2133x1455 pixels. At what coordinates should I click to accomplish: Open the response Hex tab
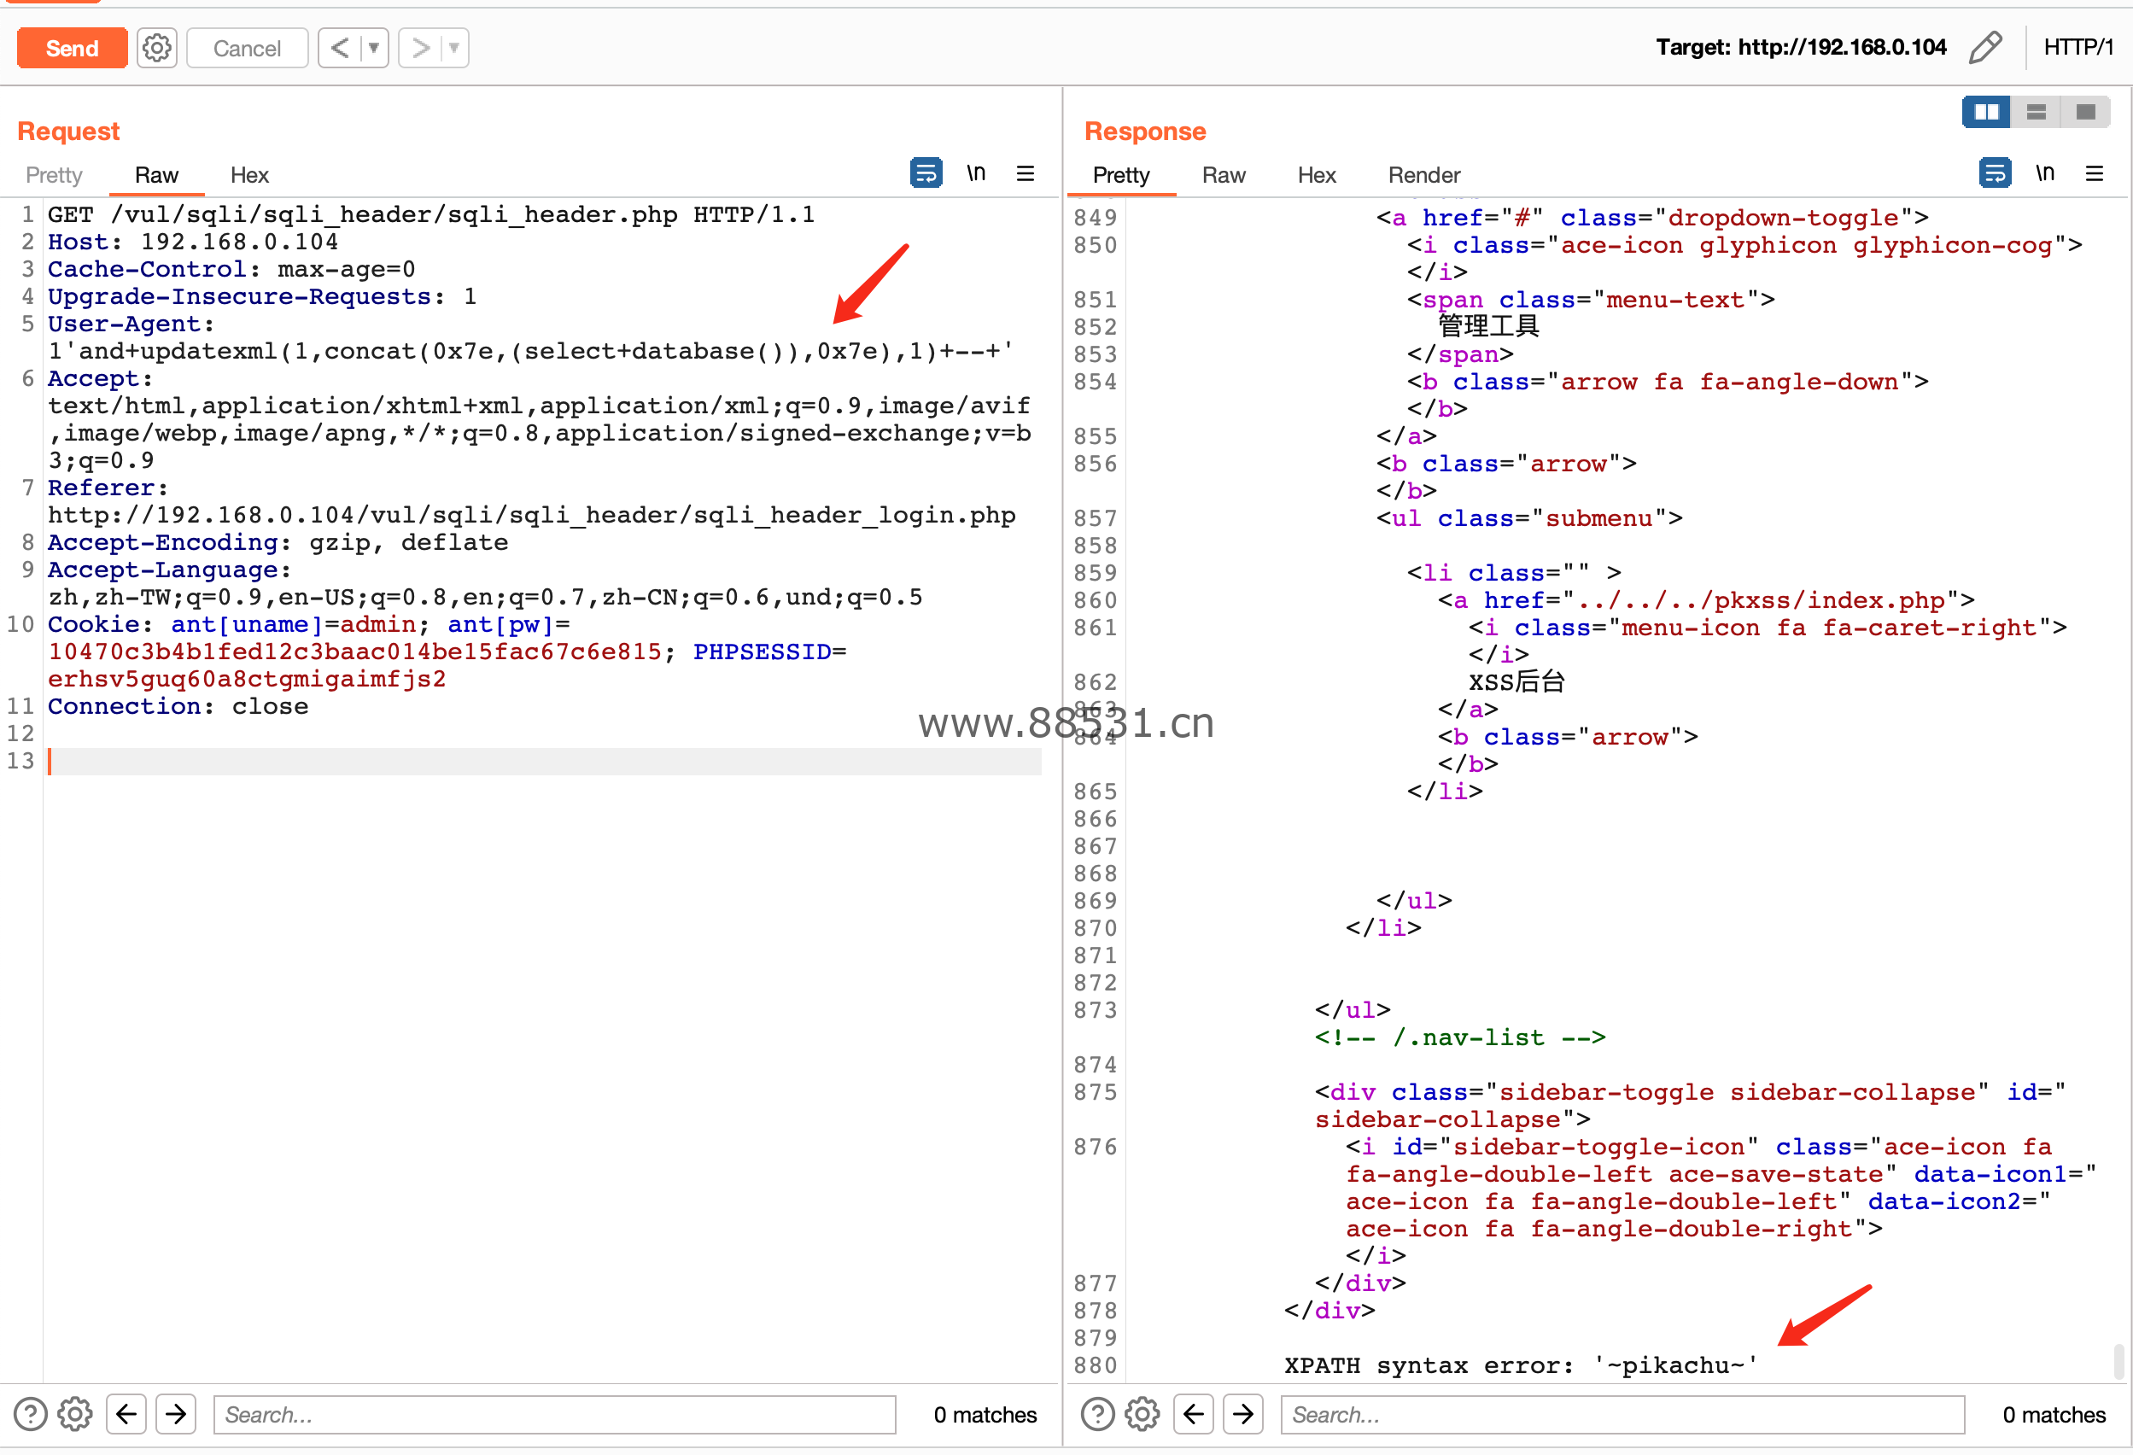pos(1316,174)
